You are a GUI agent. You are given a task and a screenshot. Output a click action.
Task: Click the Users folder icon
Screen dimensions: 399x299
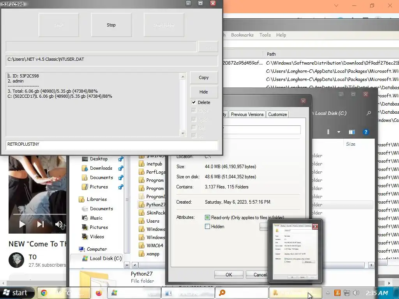pyautogui.click(x=141, y=221)
